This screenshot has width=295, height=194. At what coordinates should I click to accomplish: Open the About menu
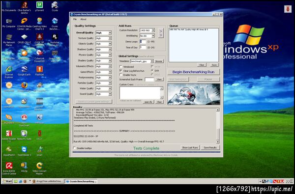[83, 19]
